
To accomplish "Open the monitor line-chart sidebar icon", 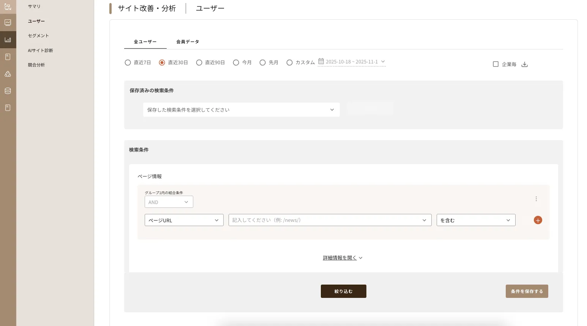I will [8, 22].
